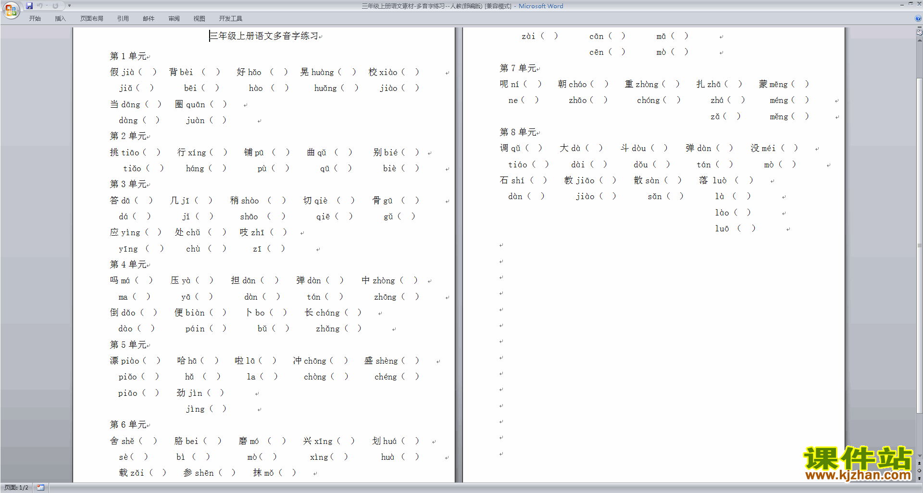Click the proofing status icon in status bar
The height and width of the screenshot is (493, 923).
pos(40,488)
